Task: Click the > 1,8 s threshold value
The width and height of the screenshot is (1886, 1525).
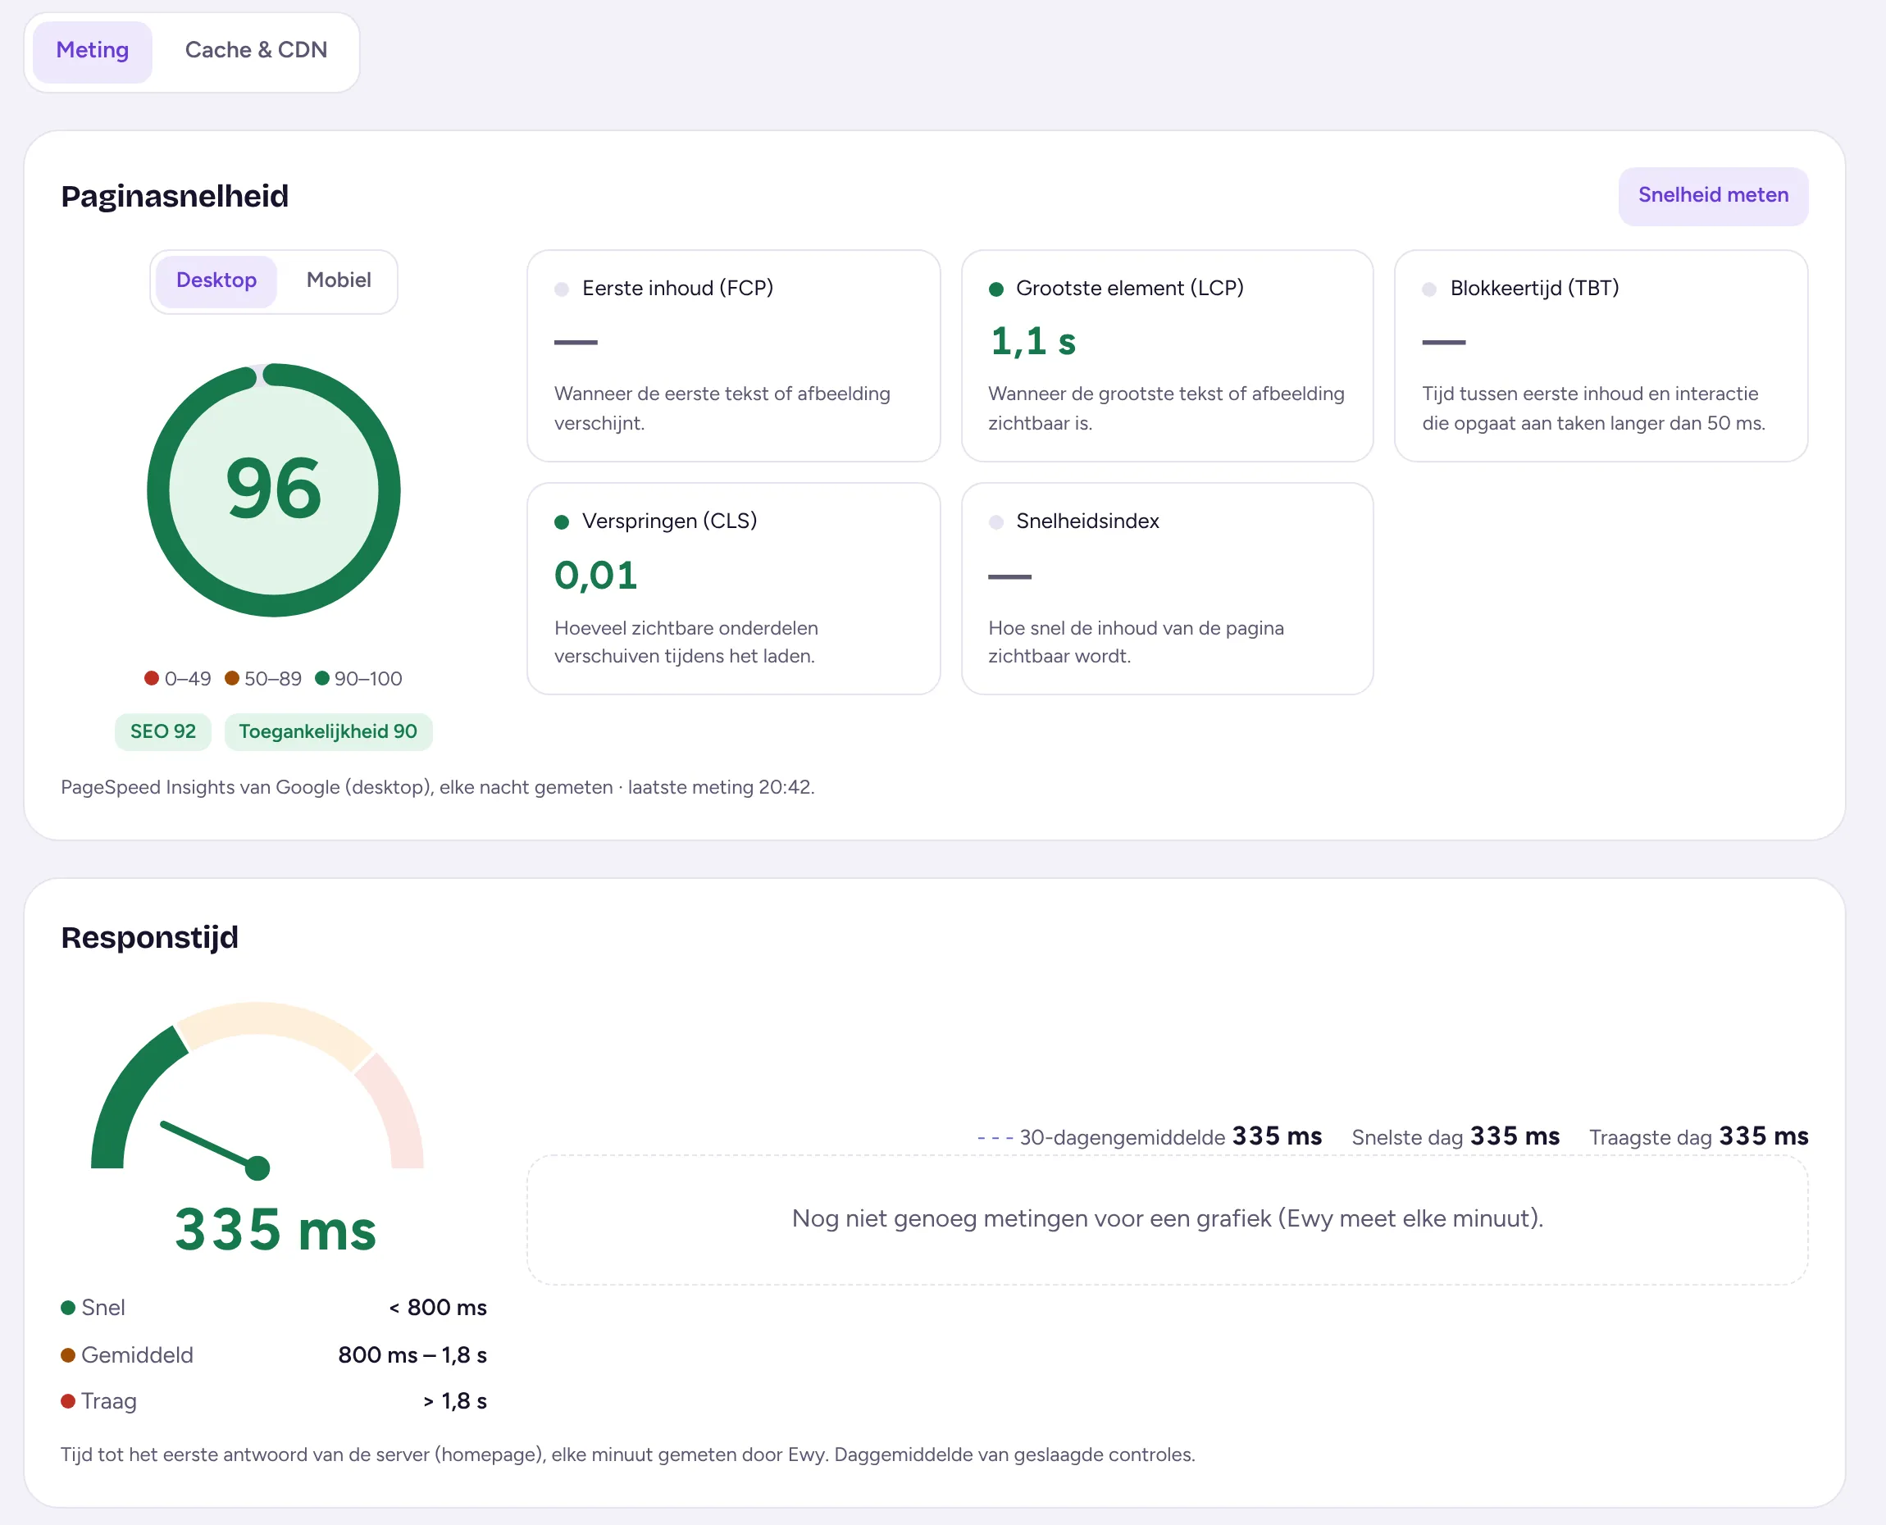Action: click(454, 1400)
